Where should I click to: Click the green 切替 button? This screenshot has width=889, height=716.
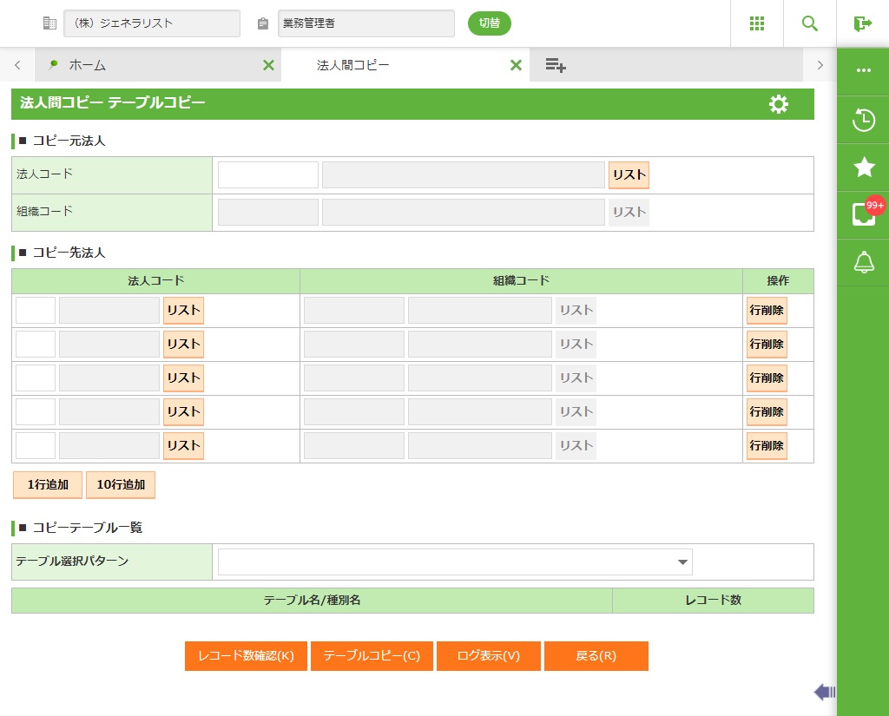click(490, 23)
